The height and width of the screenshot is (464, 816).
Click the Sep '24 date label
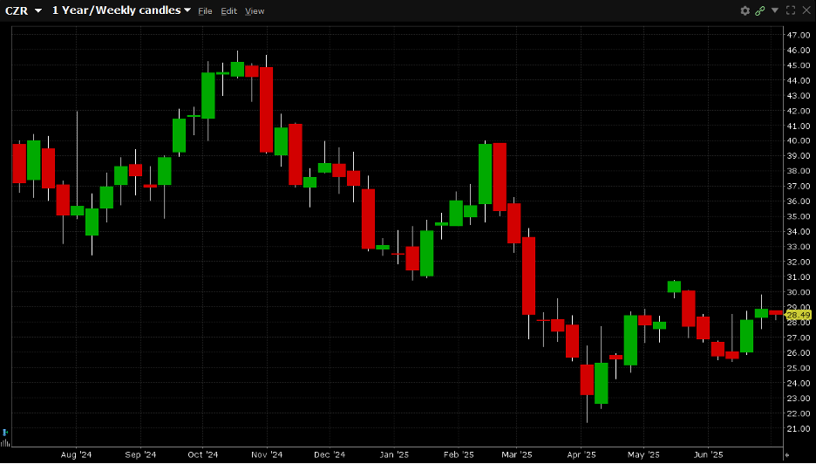coord(140,454)
